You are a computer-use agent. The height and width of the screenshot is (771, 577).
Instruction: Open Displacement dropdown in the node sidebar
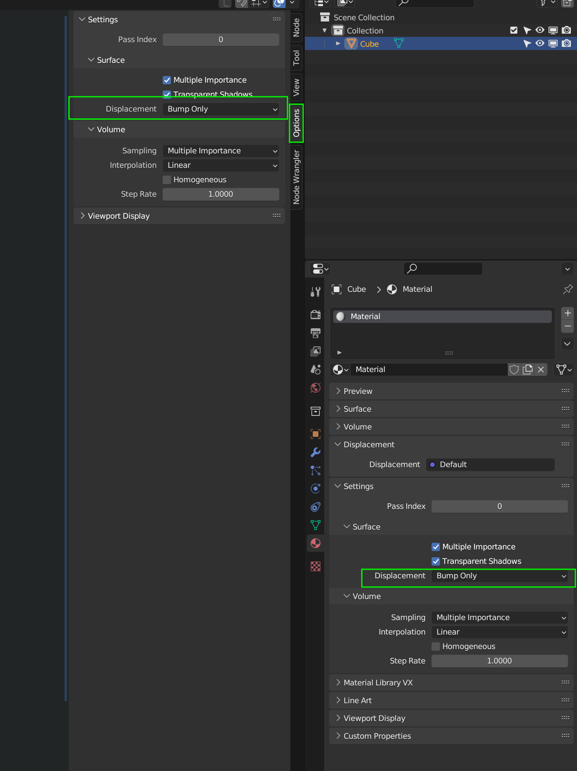click(x=221, y=109)
